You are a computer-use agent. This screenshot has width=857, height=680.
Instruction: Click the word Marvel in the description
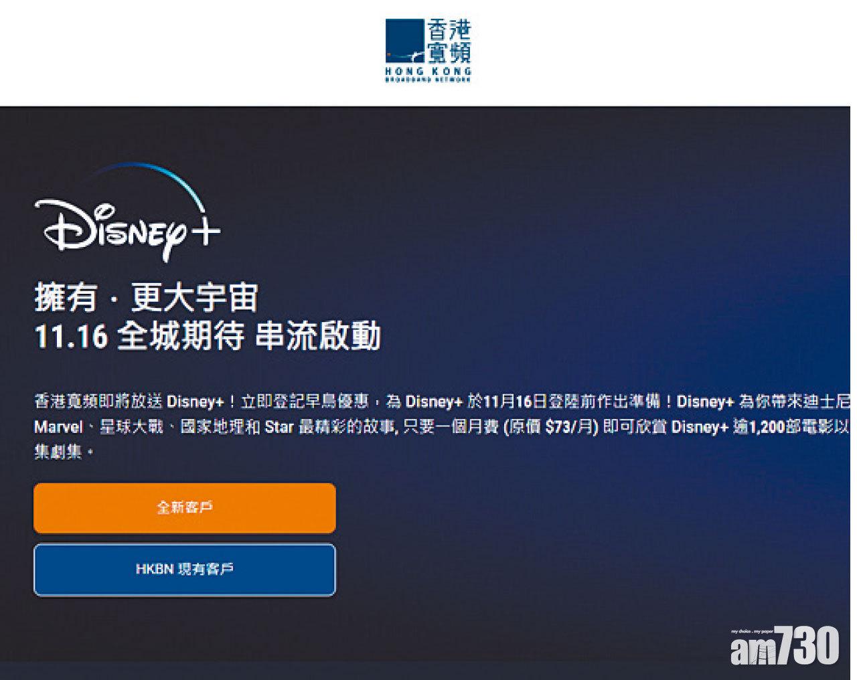pos(58,427)
